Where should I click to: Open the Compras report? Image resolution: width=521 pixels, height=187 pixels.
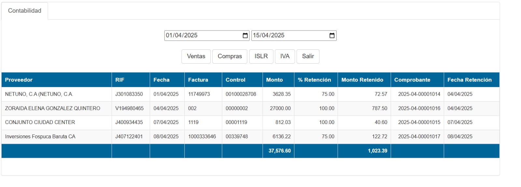pos(230,56)
